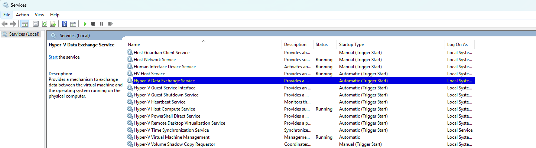
Task: Click Running status of Hyper-V Host Compute Service
Action: (x=324, y=109)
